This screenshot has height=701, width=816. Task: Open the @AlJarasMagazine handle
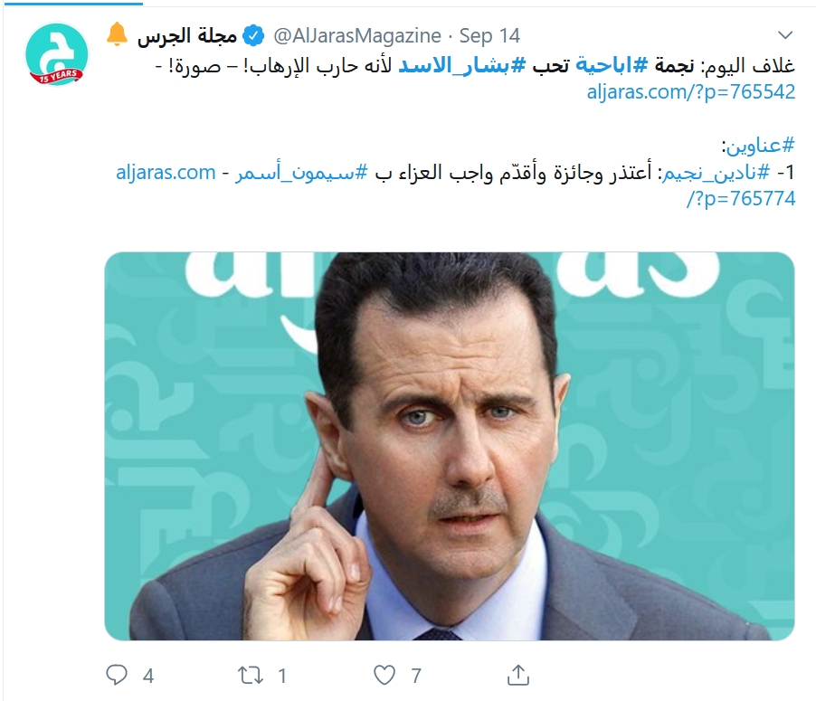click(357, 36)
